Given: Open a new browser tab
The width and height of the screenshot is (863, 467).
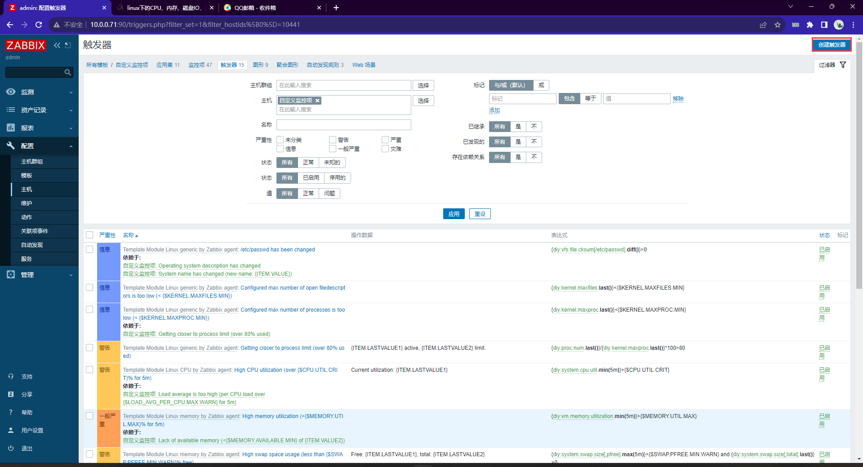Looking at the screenshot, I should [336, 8].
